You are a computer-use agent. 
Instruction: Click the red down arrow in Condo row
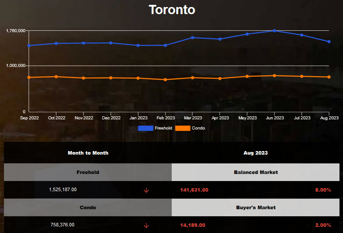146,226
